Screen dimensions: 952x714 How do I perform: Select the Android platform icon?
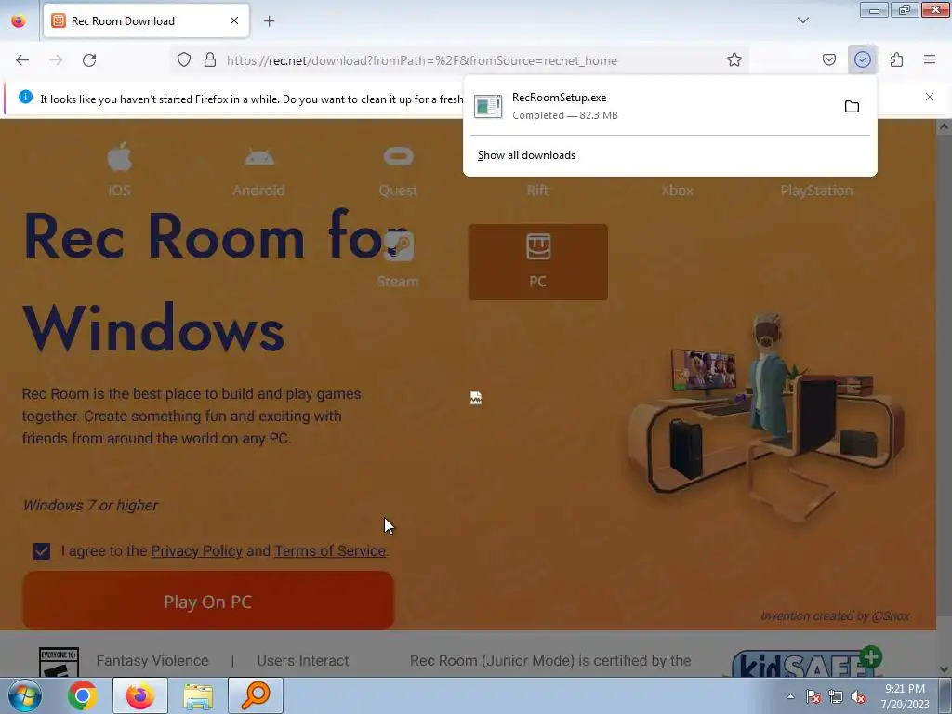click(x=259, y=172)
